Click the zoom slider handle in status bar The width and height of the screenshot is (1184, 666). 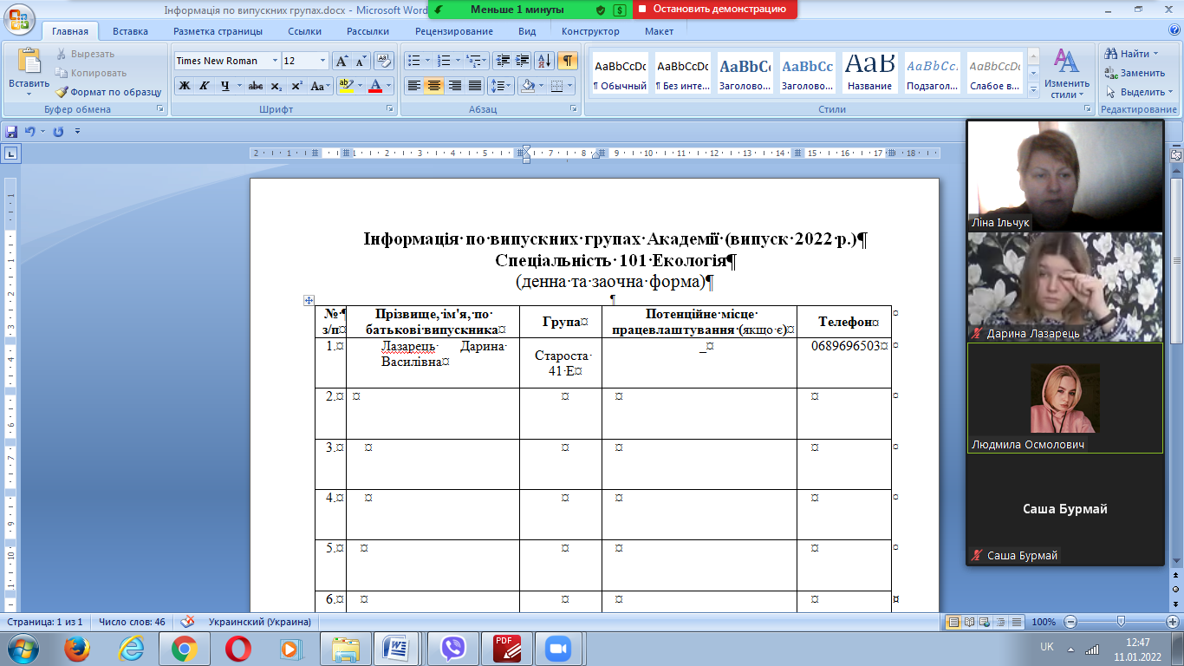pos(1122,622)
